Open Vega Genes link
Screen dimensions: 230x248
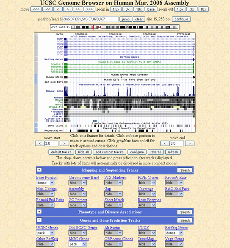coord(175,239)
